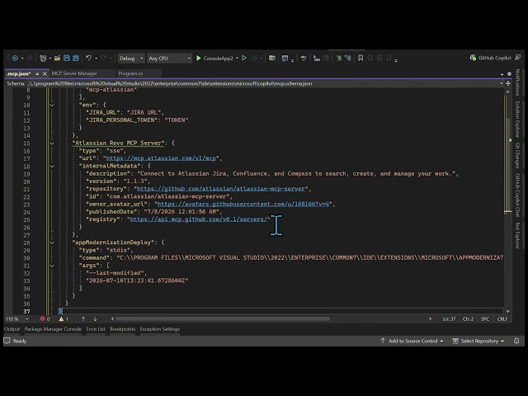Click Start Without Debugging outlined play icon

pyautogui.click(x=244, y=59)
